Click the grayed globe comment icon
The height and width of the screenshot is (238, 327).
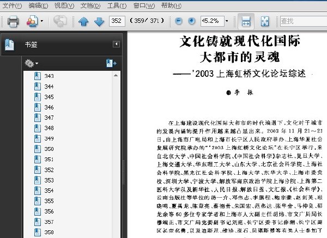pyautogui.click(x=60, y=21)
